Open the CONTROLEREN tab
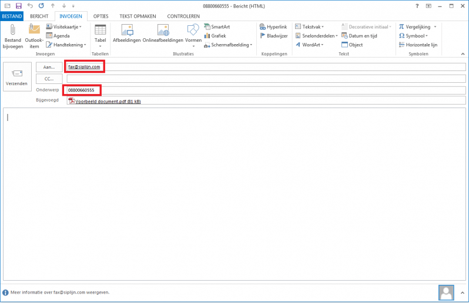The width and height of the screenshot is (469, 303). [x=183, y=16]
